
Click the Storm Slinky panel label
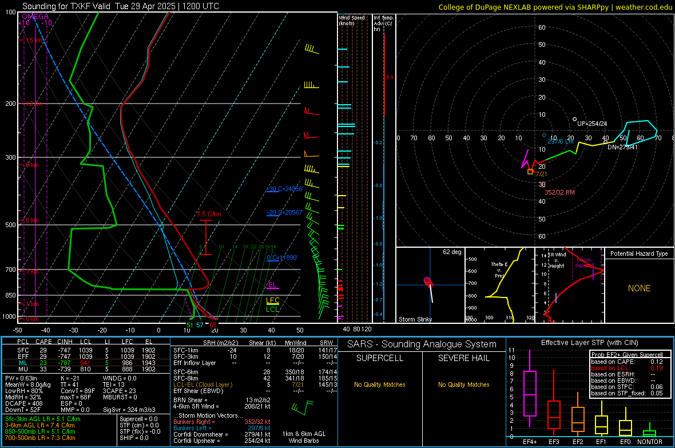tap(415, 319)
